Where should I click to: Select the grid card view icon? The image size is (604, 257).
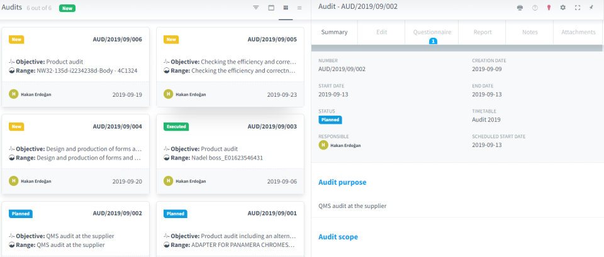[286, 8]
